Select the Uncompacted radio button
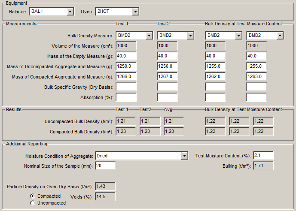This screenshot has height=211, width=296. (33, 203)
